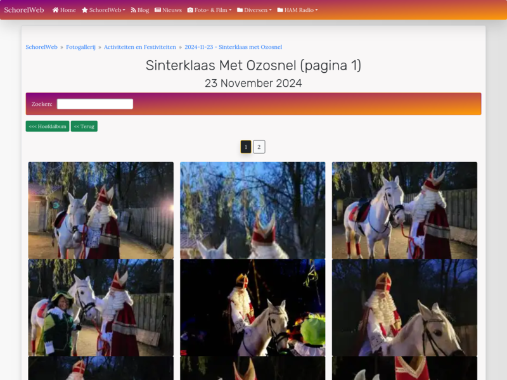Open photo with green-costumed Piet and horse
This screenshot has height=380, width=507.
coord(101,308)
